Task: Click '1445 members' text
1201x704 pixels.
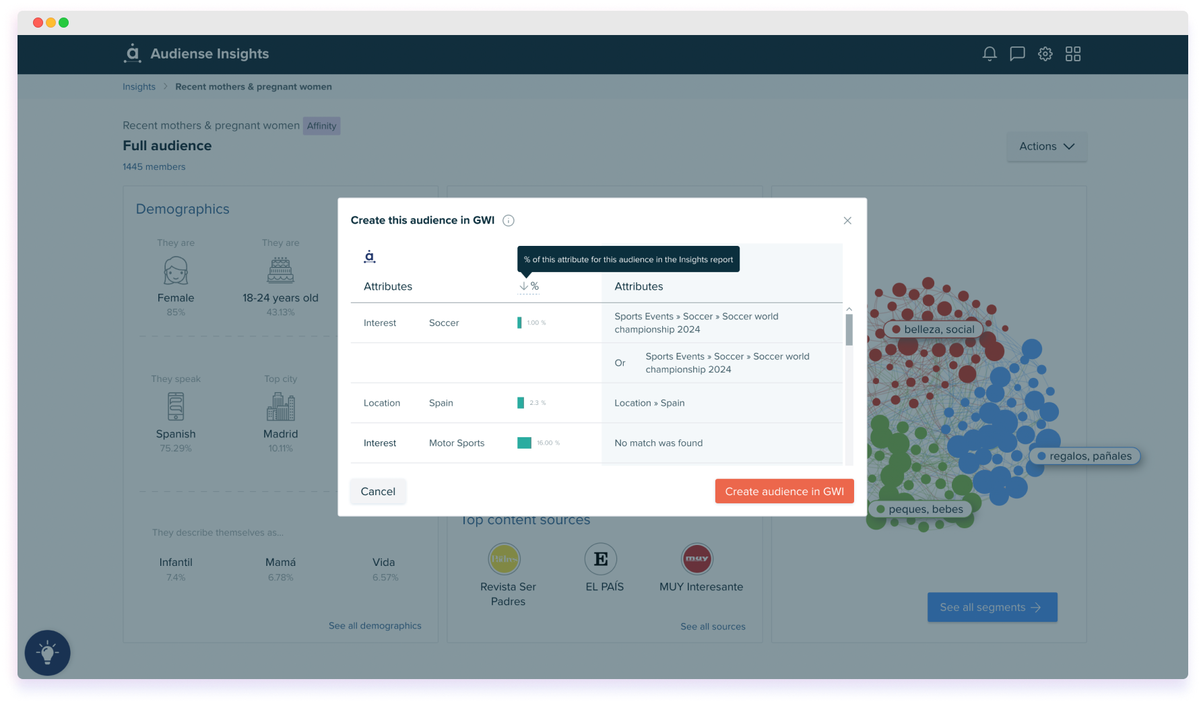Action: click(154, 166)
